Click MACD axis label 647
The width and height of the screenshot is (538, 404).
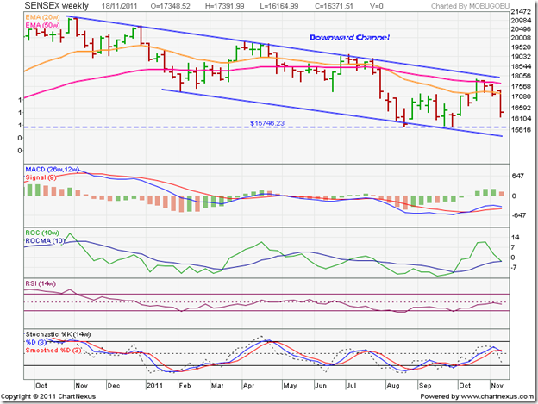518,176
